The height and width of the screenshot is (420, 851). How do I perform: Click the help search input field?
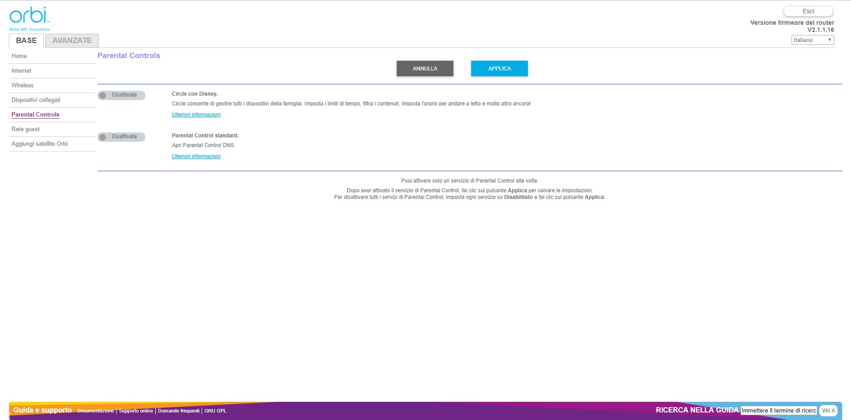coord(778,411)
